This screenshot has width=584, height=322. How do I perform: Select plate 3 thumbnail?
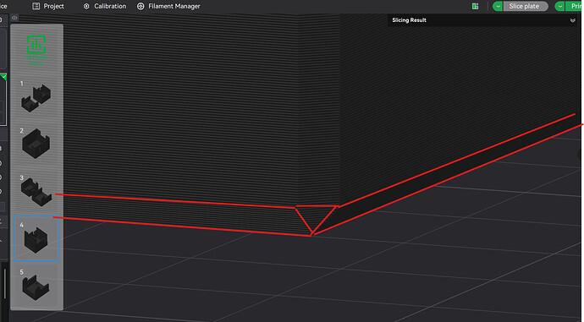[x=36, y=191]
